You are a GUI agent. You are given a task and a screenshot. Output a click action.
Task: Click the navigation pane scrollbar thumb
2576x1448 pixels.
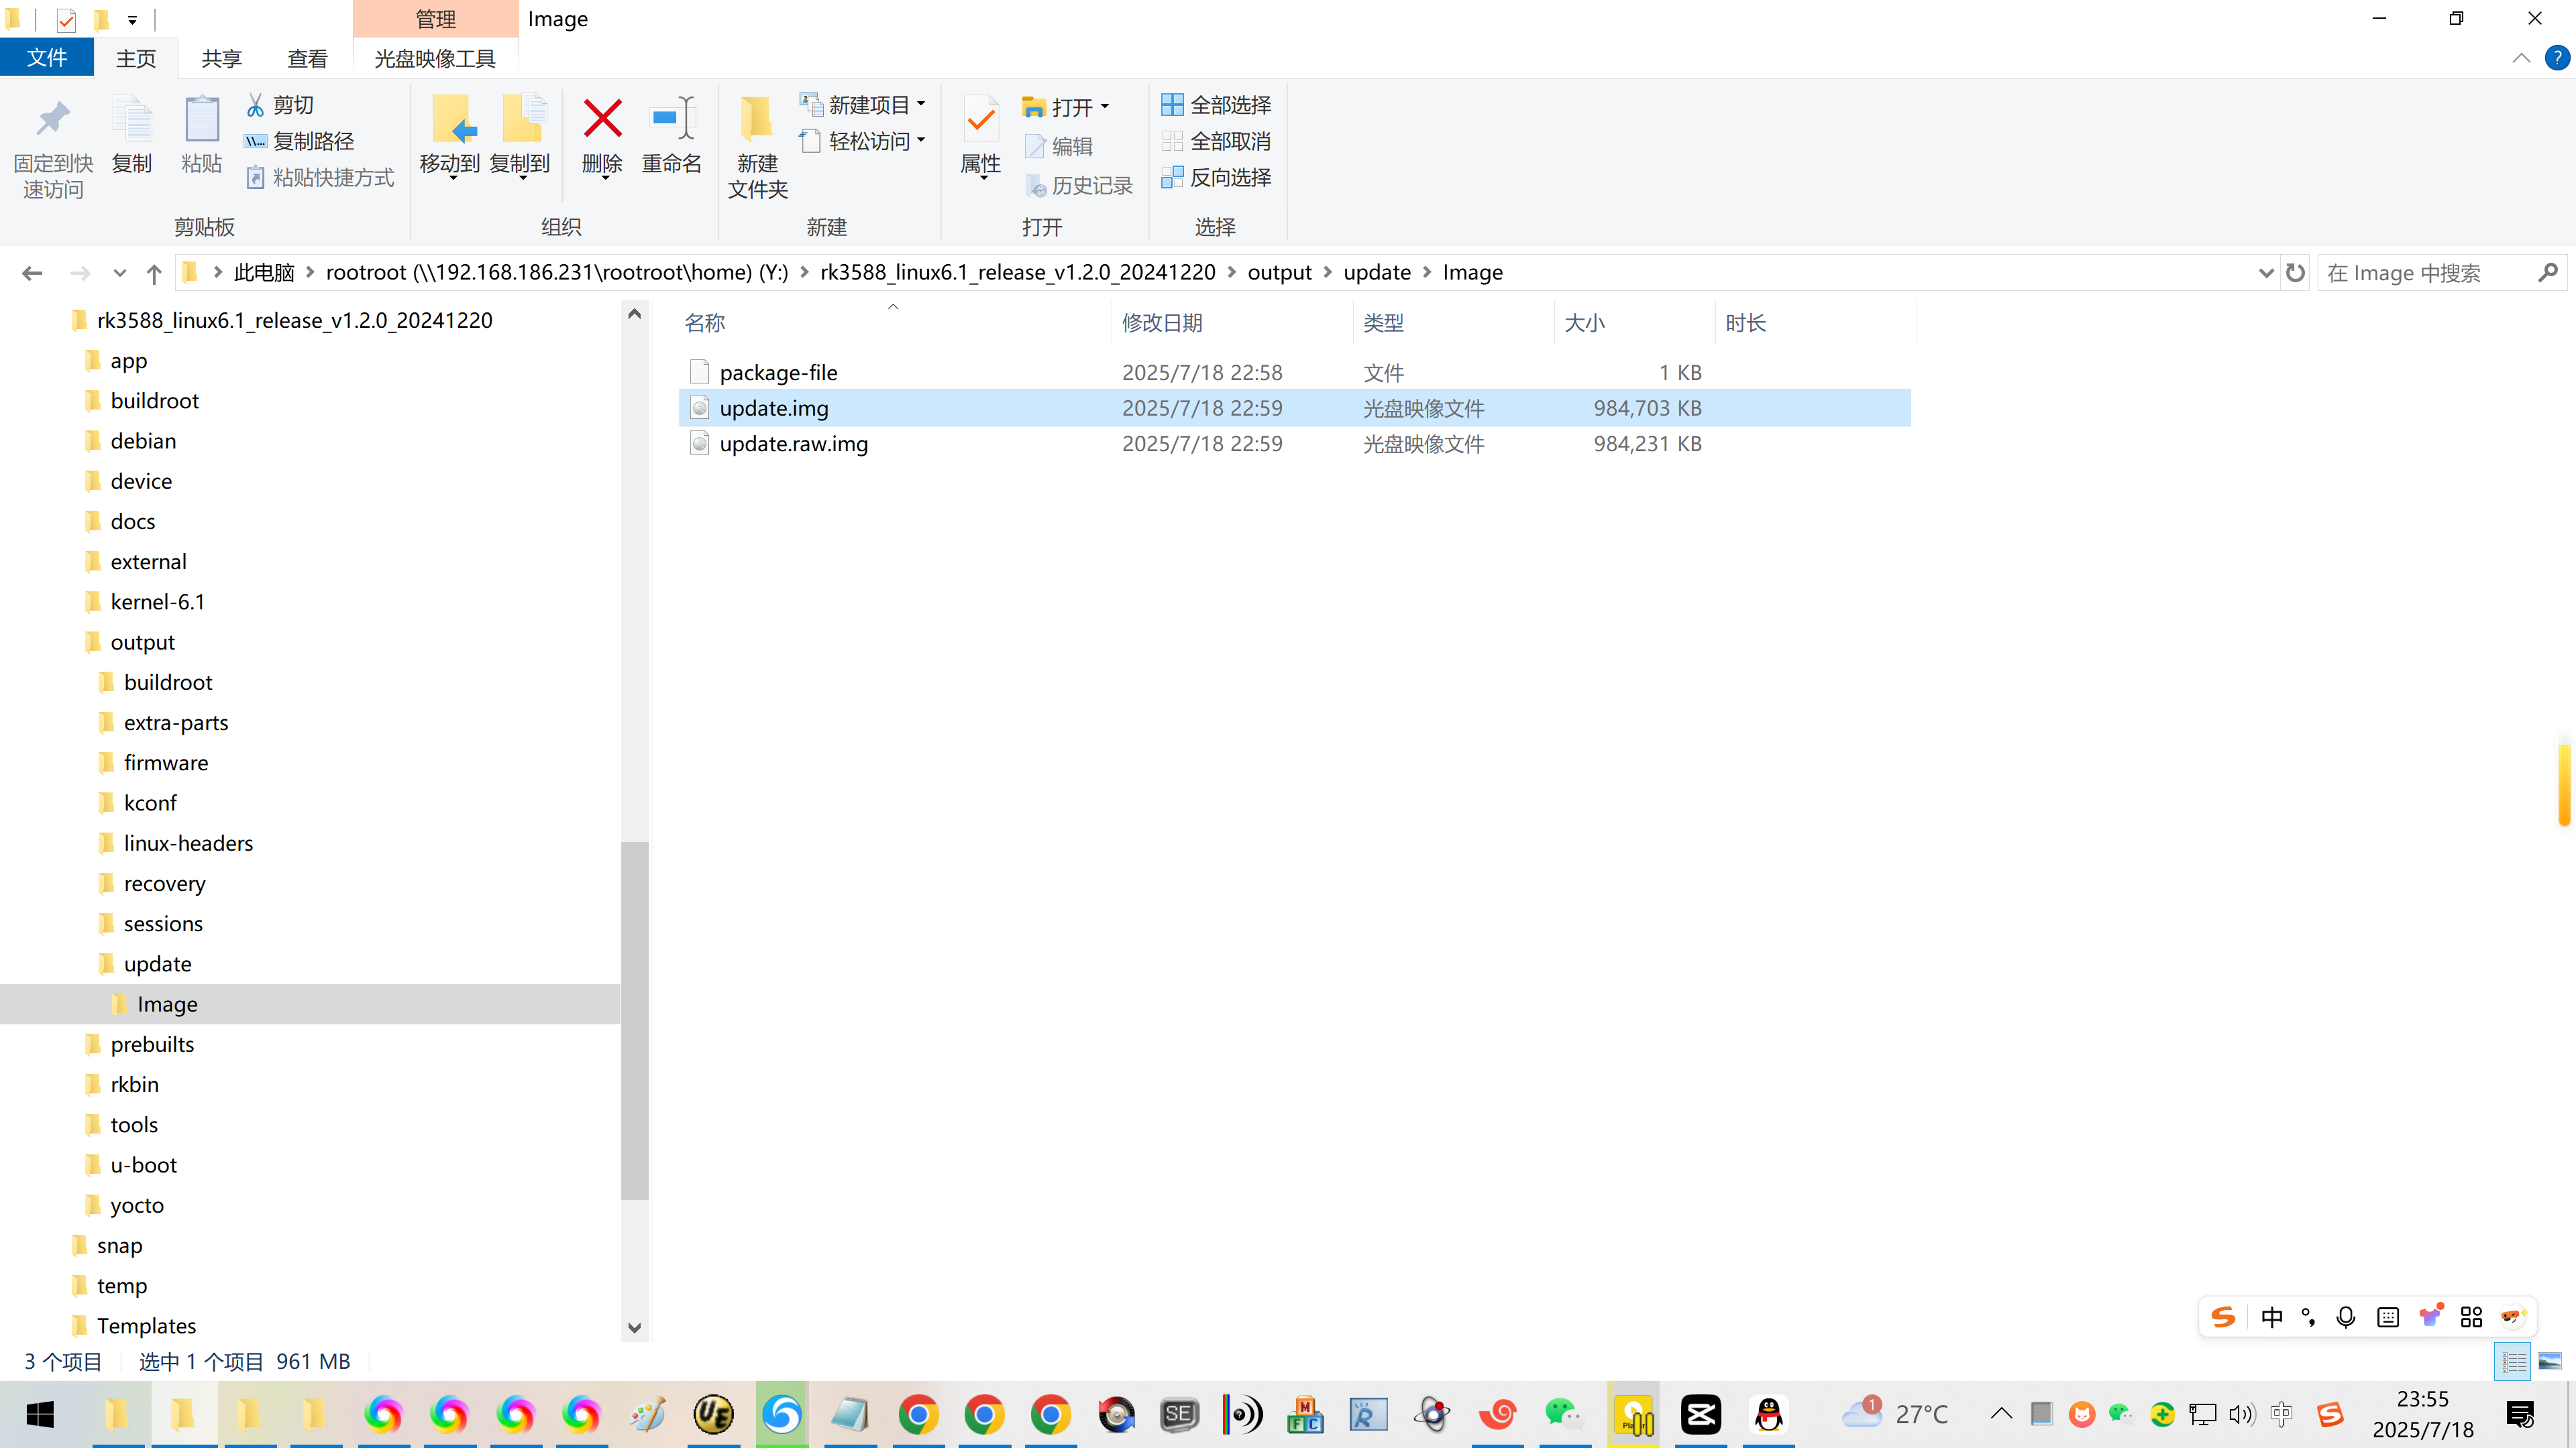[634, 1020]
